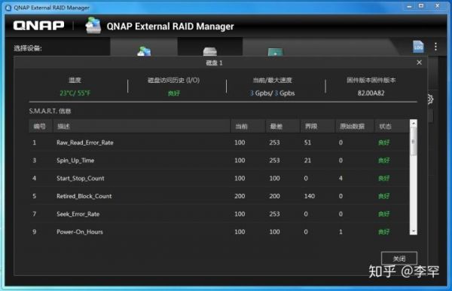Select the third green board device tab
452x291 pixels.
point(275,52)
